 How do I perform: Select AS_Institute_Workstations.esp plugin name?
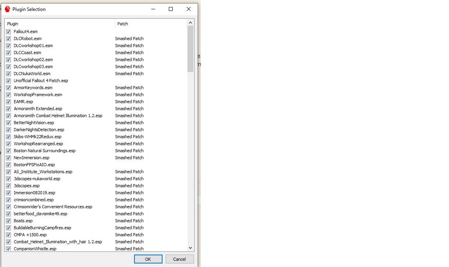coord(43,172)
